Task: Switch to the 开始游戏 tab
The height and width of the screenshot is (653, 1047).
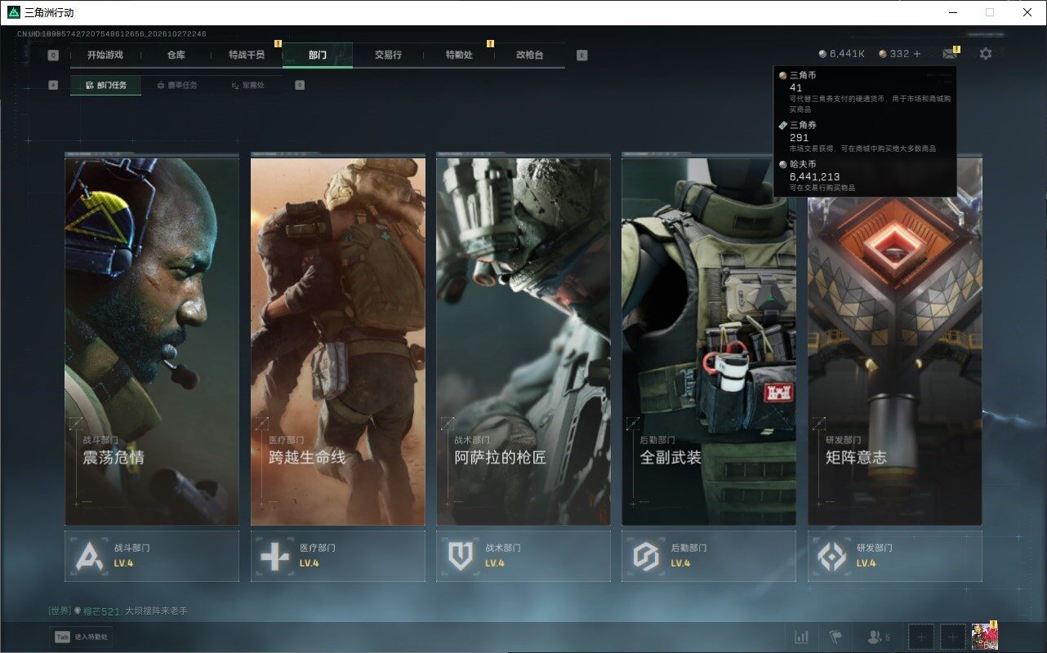Action: pyautogui.click(x=105, y=55)
